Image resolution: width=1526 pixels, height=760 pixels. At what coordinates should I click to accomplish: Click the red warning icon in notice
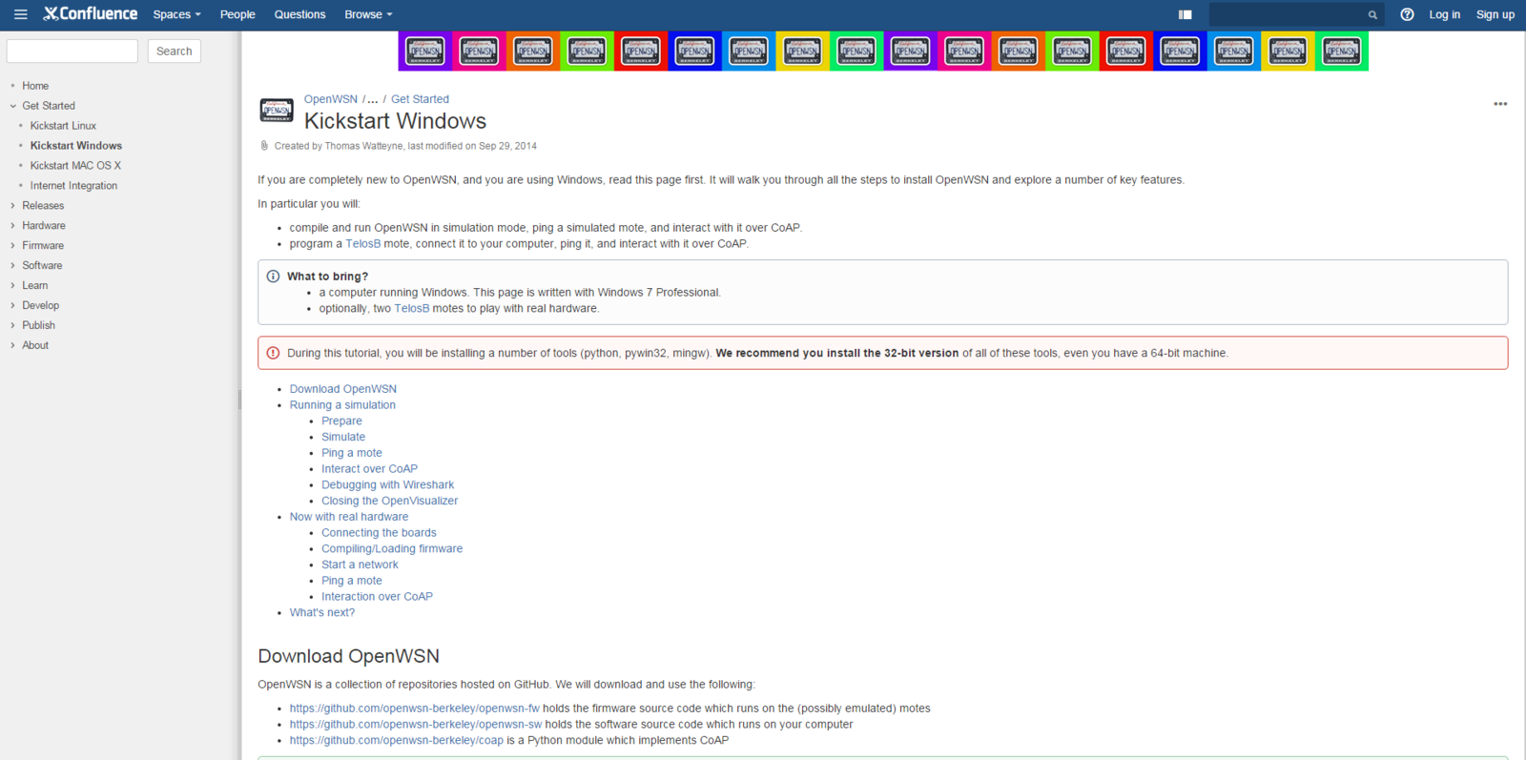click(273, 353)
